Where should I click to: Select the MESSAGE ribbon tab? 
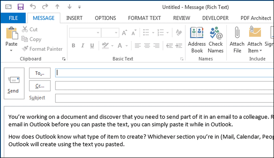pyautogui.click(x=44, y=18)
